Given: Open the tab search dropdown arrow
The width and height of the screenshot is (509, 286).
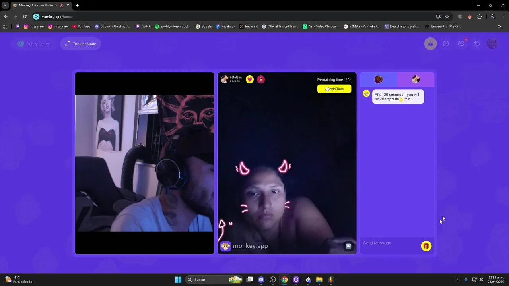Looking at the screenshot, I should 5,5.
